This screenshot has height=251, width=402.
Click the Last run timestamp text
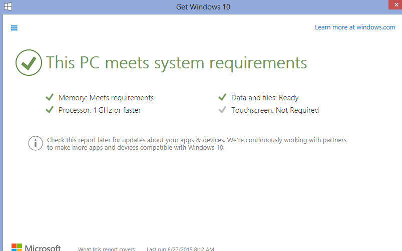point(180,249)
